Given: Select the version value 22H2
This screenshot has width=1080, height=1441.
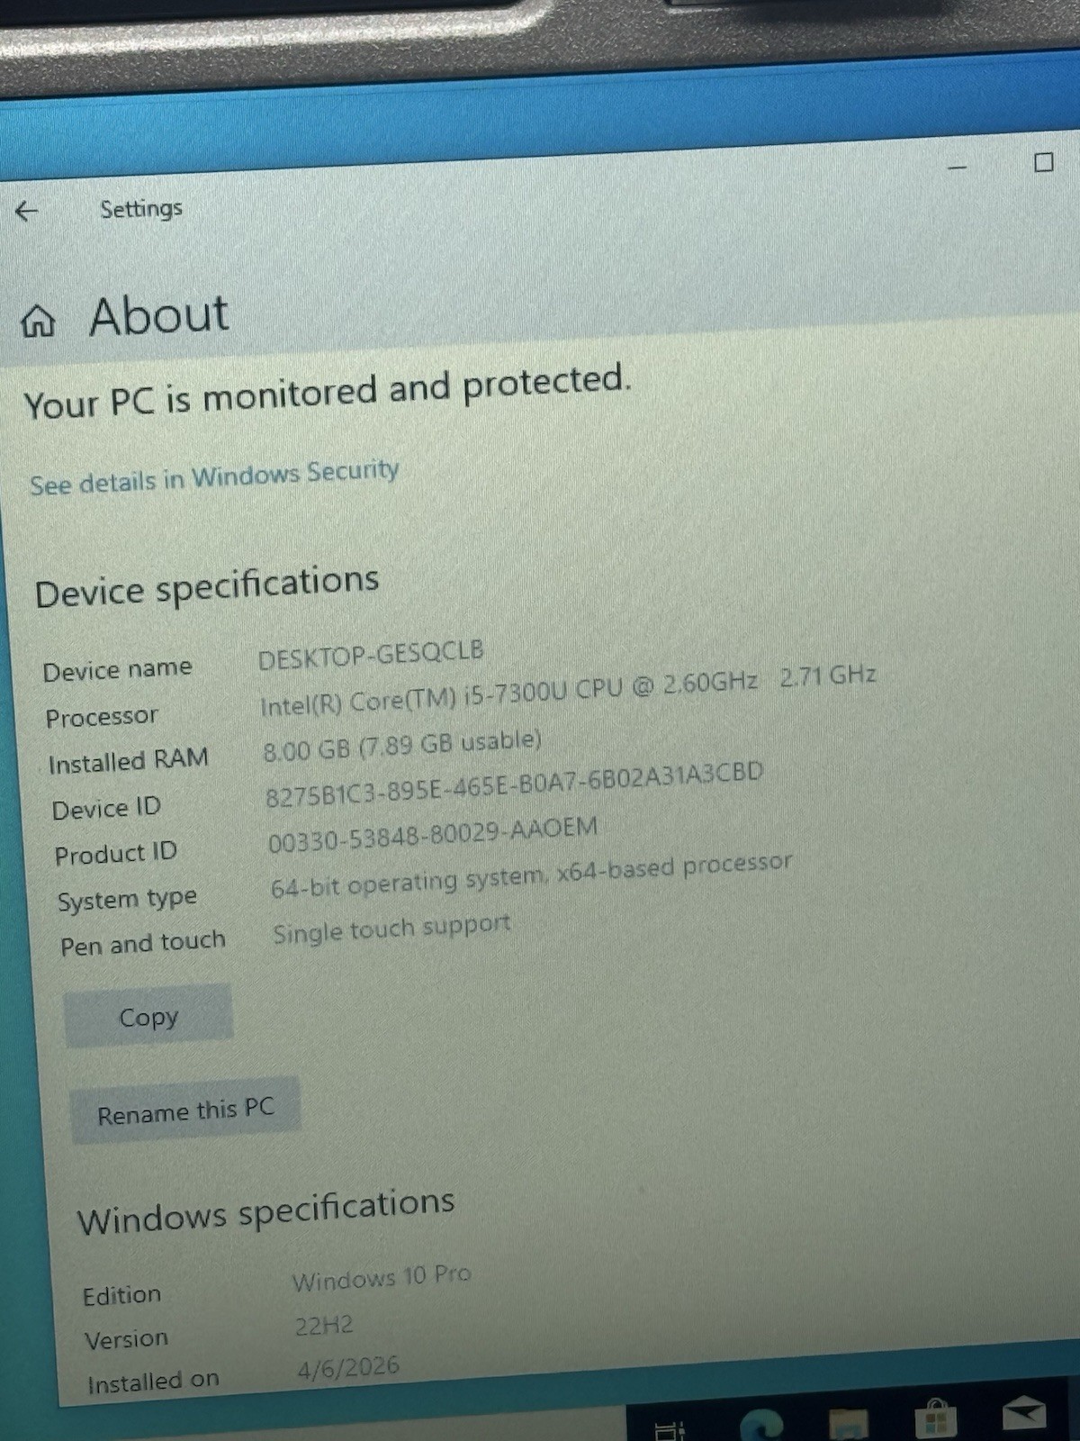Looking at the screenshot, I should [x=324, y=1326].
